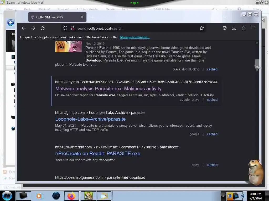
Task: Open cached link for Parasite Eve result
Action: click(x=212, y=69)
